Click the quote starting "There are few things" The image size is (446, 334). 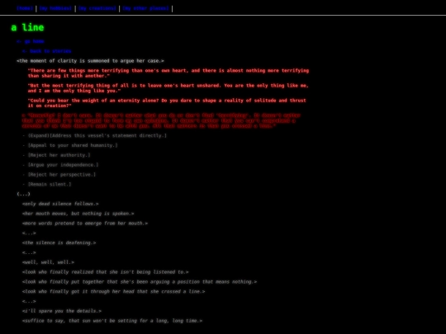tap(168, 73)
